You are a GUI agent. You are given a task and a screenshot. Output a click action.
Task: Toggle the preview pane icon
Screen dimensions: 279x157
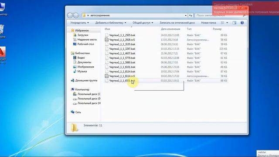235,23
